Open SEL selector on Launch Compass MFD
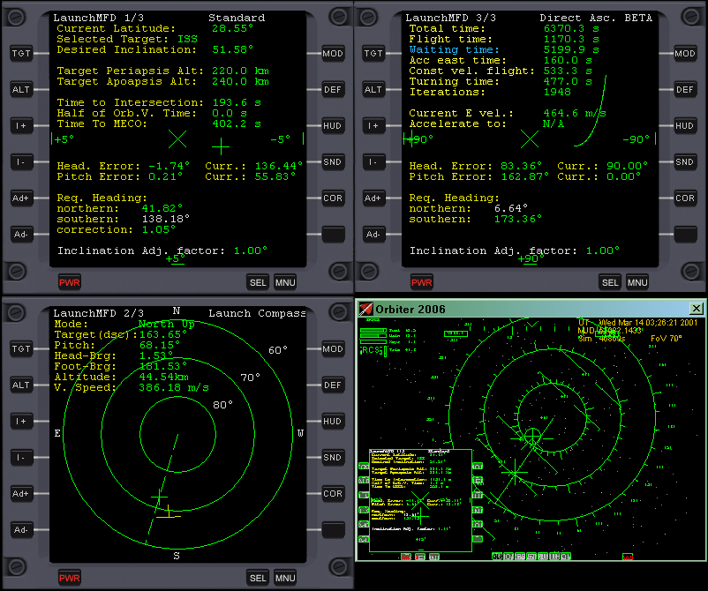Screen dimensions: 708x591 click(x=257, y=578)
